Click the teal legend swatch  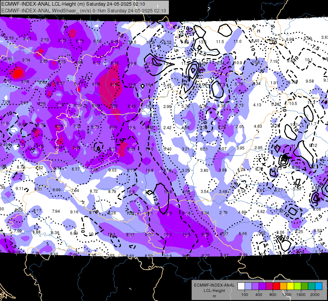coord(312,286)
